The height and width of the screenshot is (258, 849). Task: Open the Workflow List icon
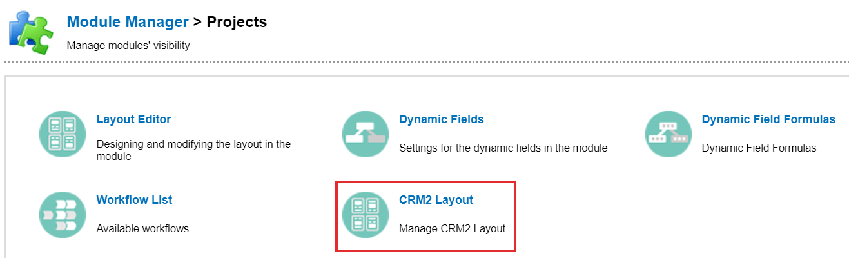(63, 215)
